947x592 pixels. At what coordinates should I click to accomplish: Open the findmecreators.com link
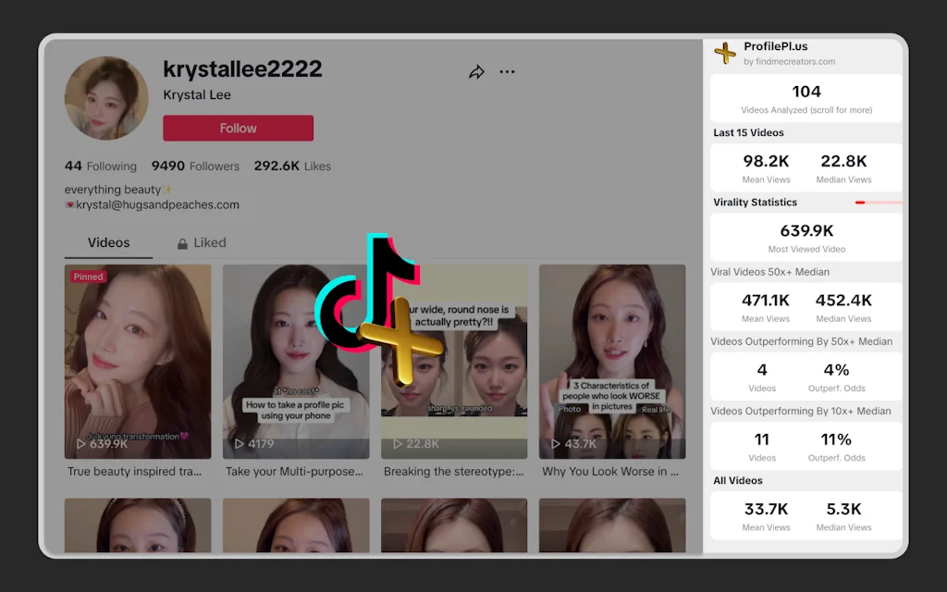pyautogui.click(x=796, y=63)
